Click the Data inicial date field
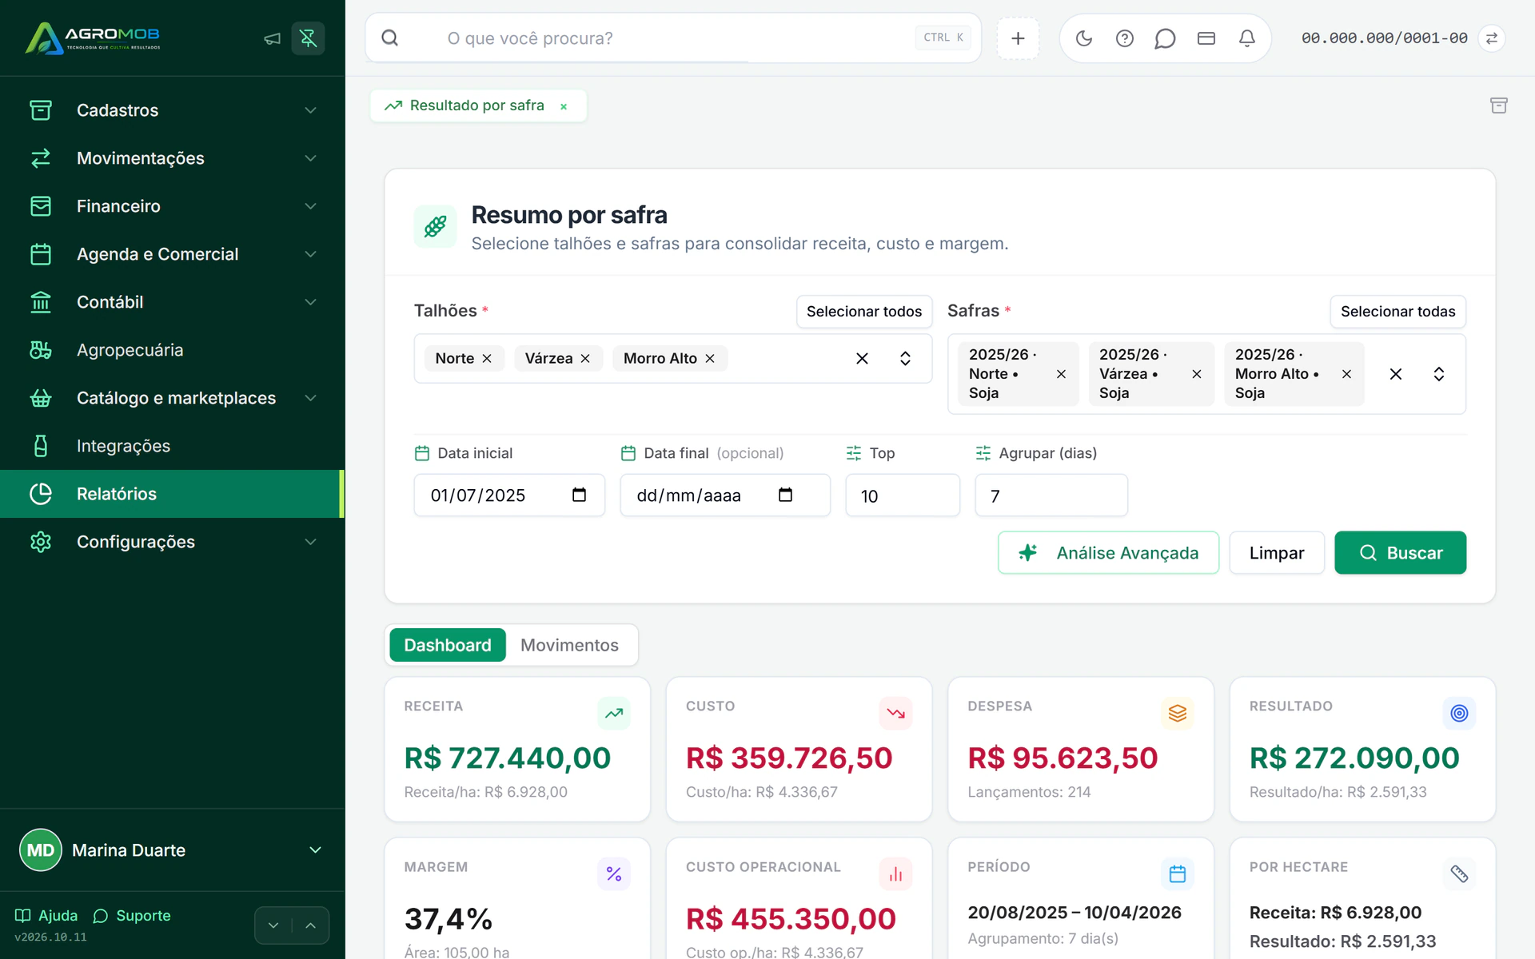Image resolution: width=1535 pixels, height=959 pixels. click(509, 495)
